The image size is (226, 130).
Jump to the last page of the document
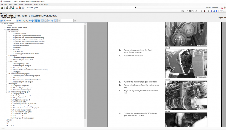pyautogui.click(x=20, y=21)
